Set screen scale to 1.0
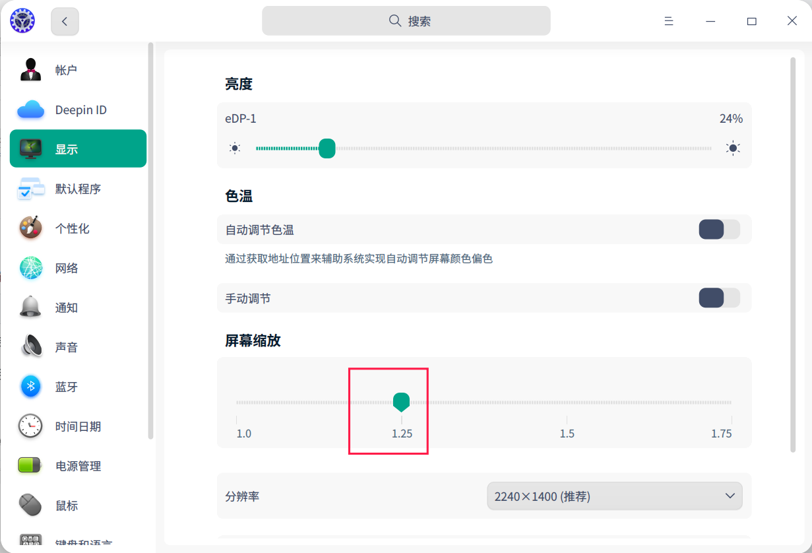 pyautogui.click(x=244, y=434)
